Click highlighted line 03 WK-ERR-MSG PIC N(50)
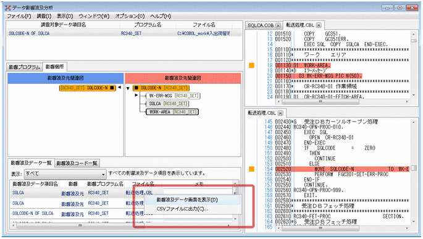The image size is (423, 239). point(319,76)
